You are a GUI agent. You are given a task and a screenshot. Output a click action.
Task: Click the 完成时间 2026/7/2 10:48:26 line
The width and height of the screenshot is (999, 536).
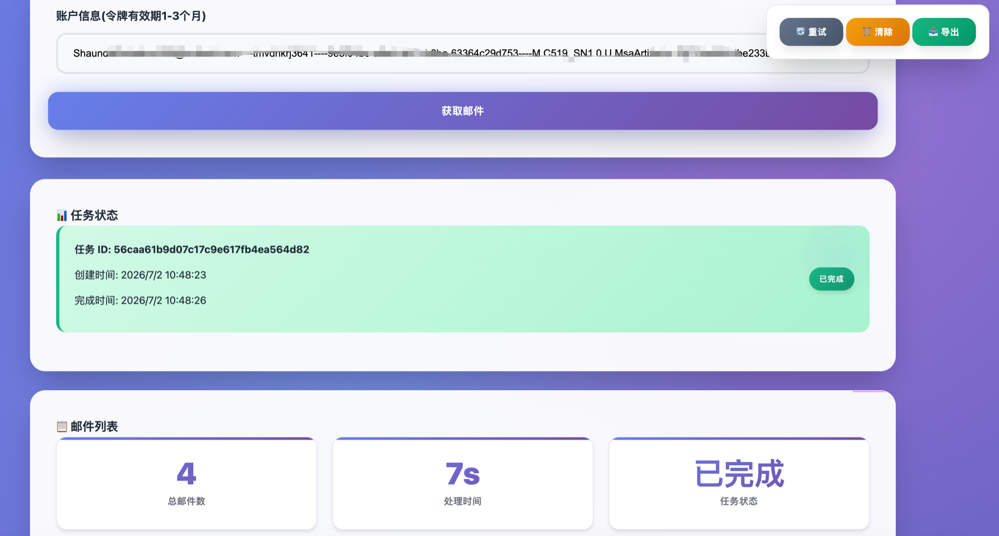pyautogui.click(x=140, y=300)
